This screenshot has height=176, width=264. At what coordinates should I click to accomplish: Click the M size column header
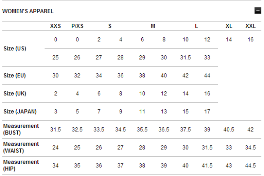(x=153, y=26)
